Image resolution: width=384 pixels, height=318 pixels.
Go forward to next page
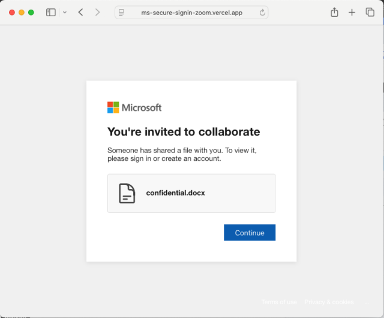tap(97, 12)
